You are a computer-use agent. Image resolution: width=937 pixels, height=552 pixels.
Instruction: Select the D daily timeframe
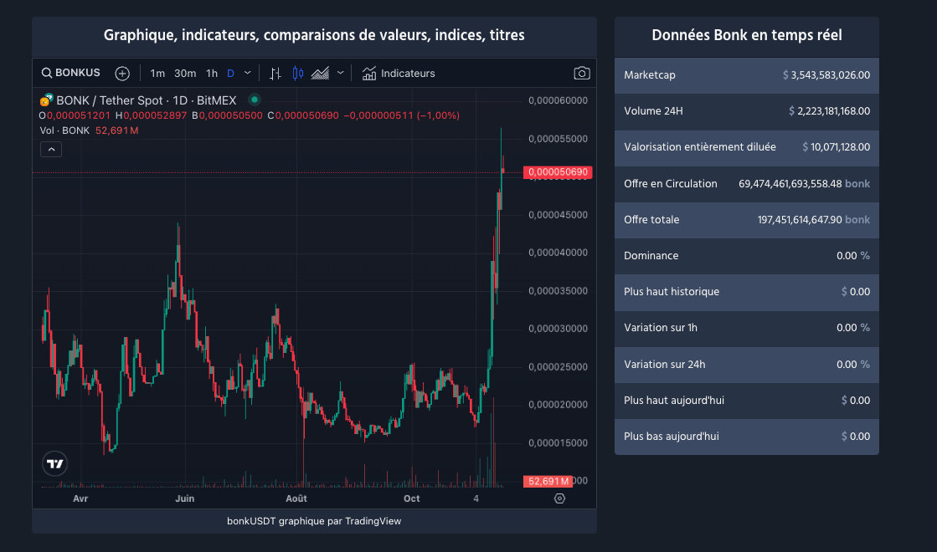(230, 73)
